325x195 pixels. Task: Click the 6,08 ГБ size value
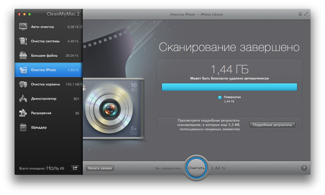tap(73, 27)
